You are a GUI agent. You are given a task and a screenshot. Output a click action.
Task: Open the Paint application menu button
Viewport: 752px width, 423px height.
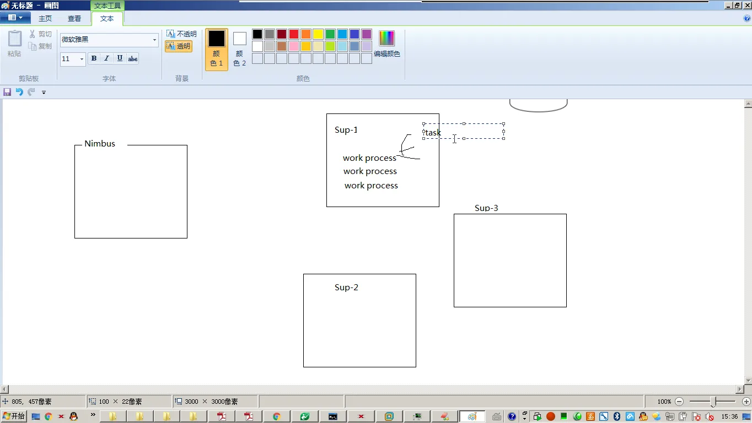pyautogui.click(x=15, y=18)
